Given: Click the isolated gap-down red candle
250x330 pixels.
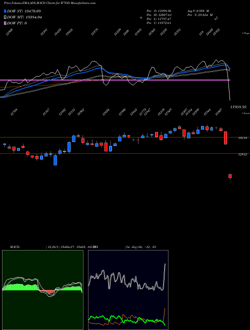Looking at the screenshot, I should tap(230, 176).
